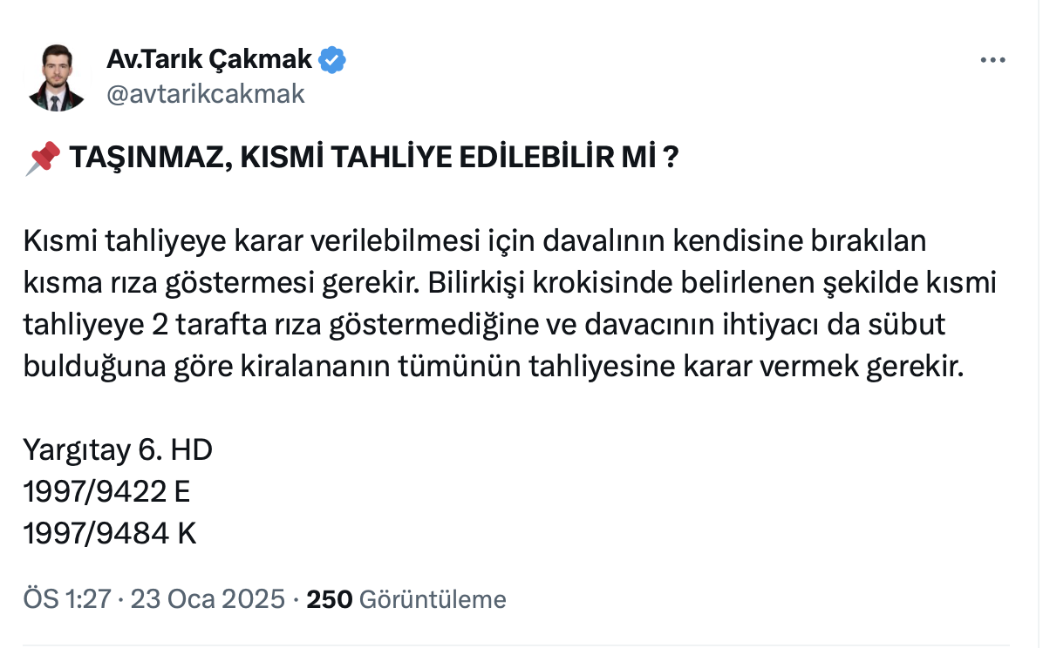
Task: Click the date 23 Oca 2025
Action: 208,599
